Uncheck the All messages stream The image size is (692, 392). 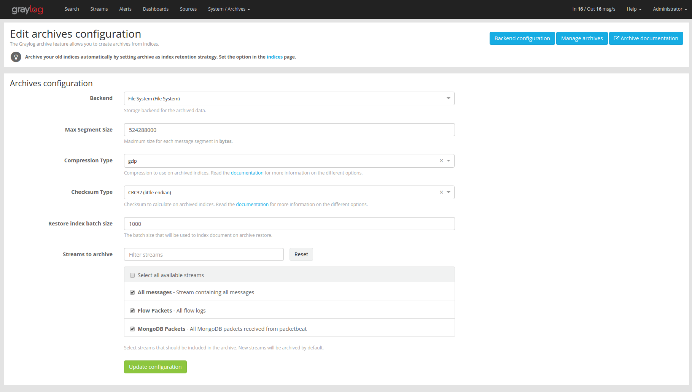tap(132, 292)
